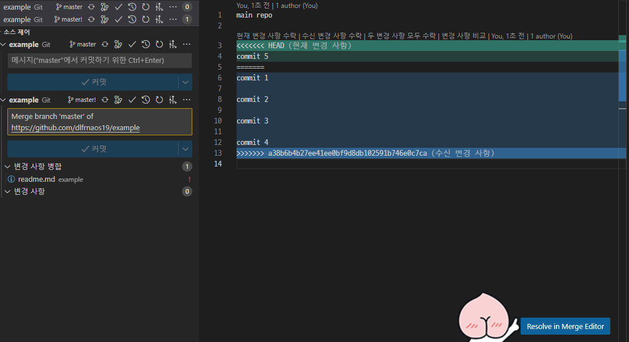Refresh icon in repository row with badge 0

pyautogui.click(x=146, y=7)
